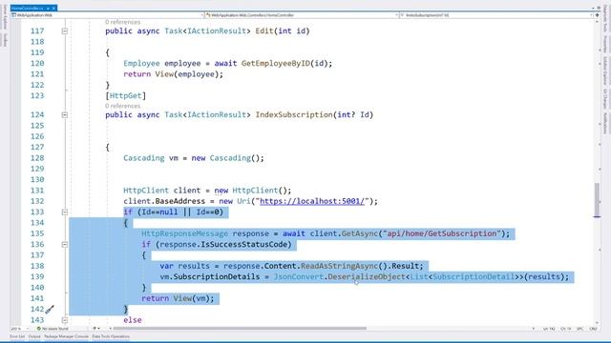Open the IndexSubscription member navigation dropdown

pos(496,15)
